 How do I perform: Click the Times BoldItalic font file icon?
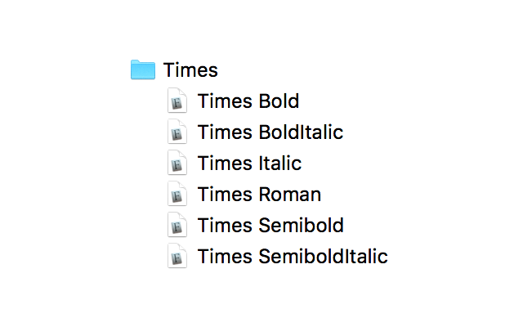coord(177,132)
